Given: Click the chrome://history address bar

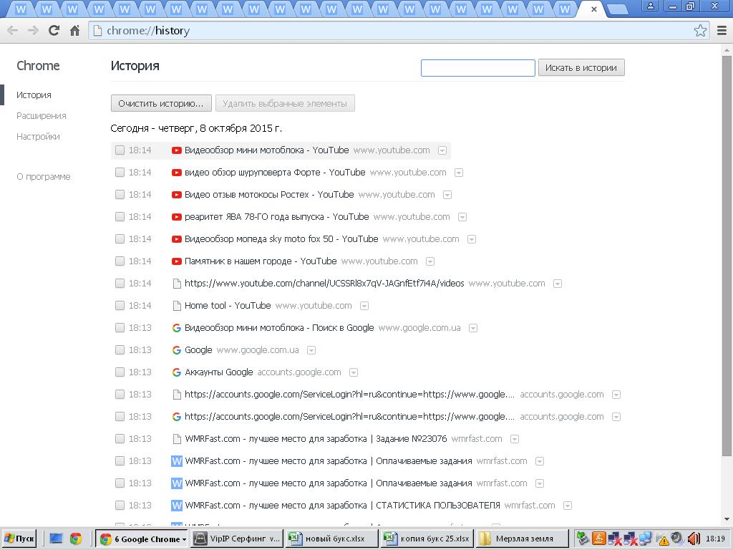Looking at the screenshot, I should click(x=391, y=31).
